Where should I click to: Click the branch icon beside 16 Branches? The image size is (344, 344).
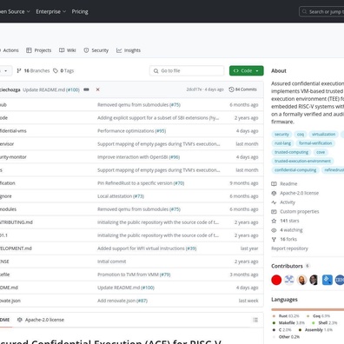pyautogui.click(x=19, y=70)
